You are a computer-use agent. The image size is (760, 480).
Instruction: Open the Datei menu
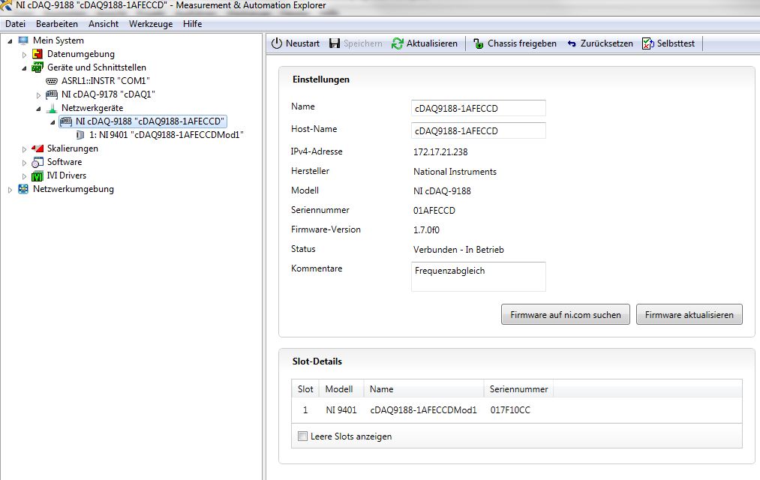[x=15, y=24]
